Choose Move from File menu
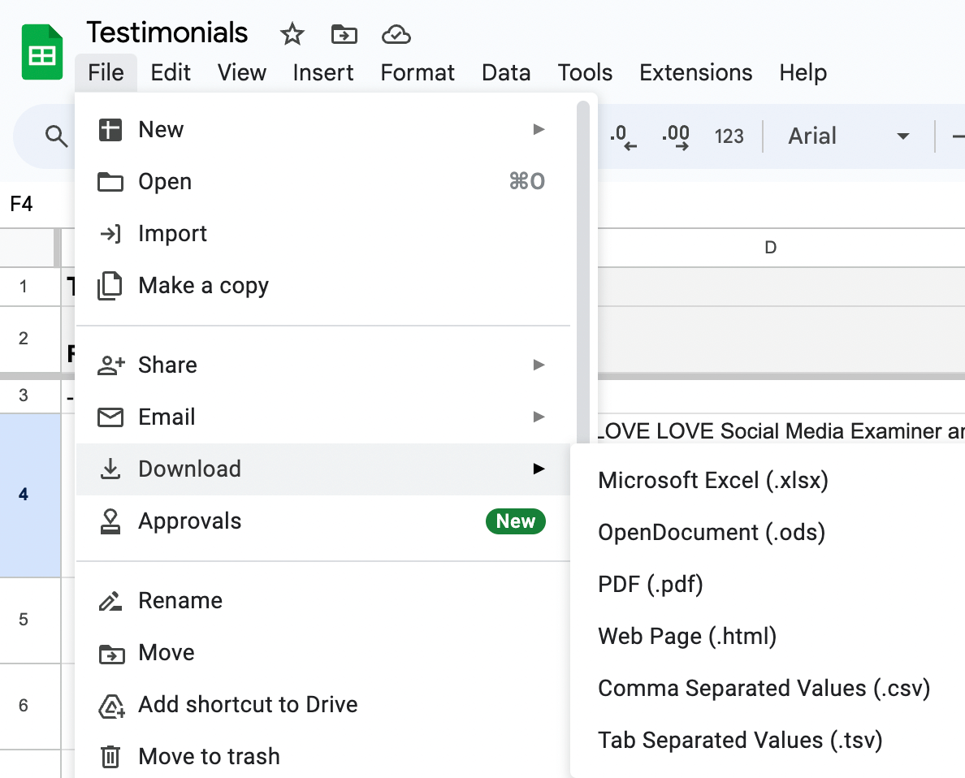The height and width of the screenshot is (778, 965). pyautogui.click(x=323, y=652)
